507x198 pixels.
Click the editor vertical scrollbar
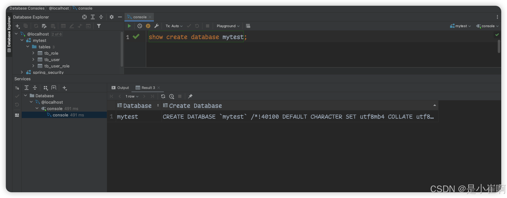[499, 47]
